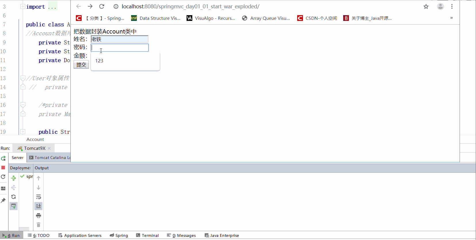
Task: Click the gray restart icon in Run sidebar
Action: pos(3,177)
